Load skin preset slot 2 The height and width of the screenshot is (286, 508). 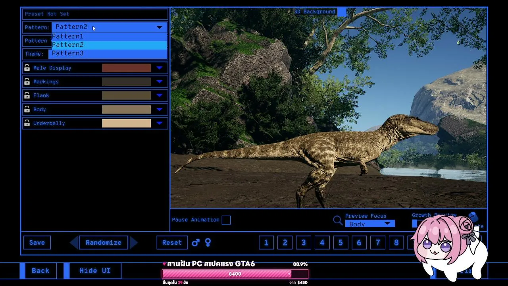point(285,242)
